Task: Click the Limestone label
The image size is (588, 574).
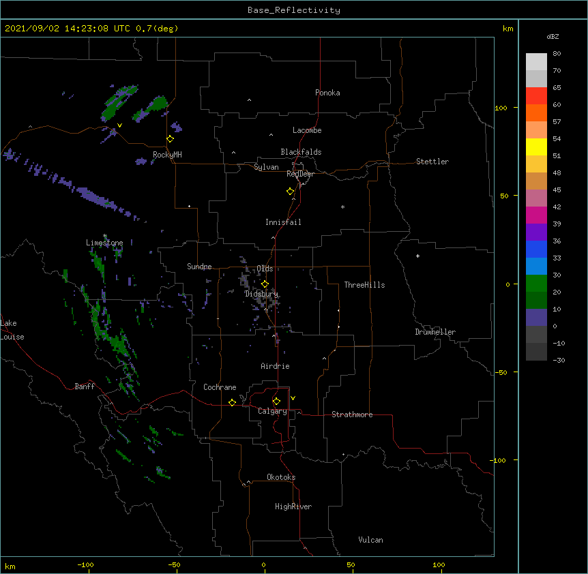Action: pyautogui.click(x=104, y=243)
